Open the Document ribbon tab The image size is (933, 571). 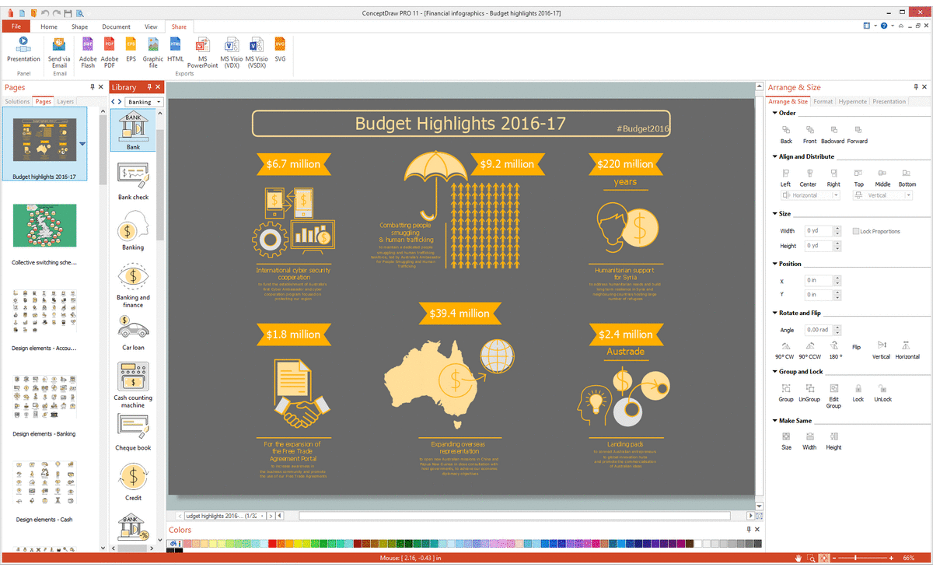click(x=116, y=26)
